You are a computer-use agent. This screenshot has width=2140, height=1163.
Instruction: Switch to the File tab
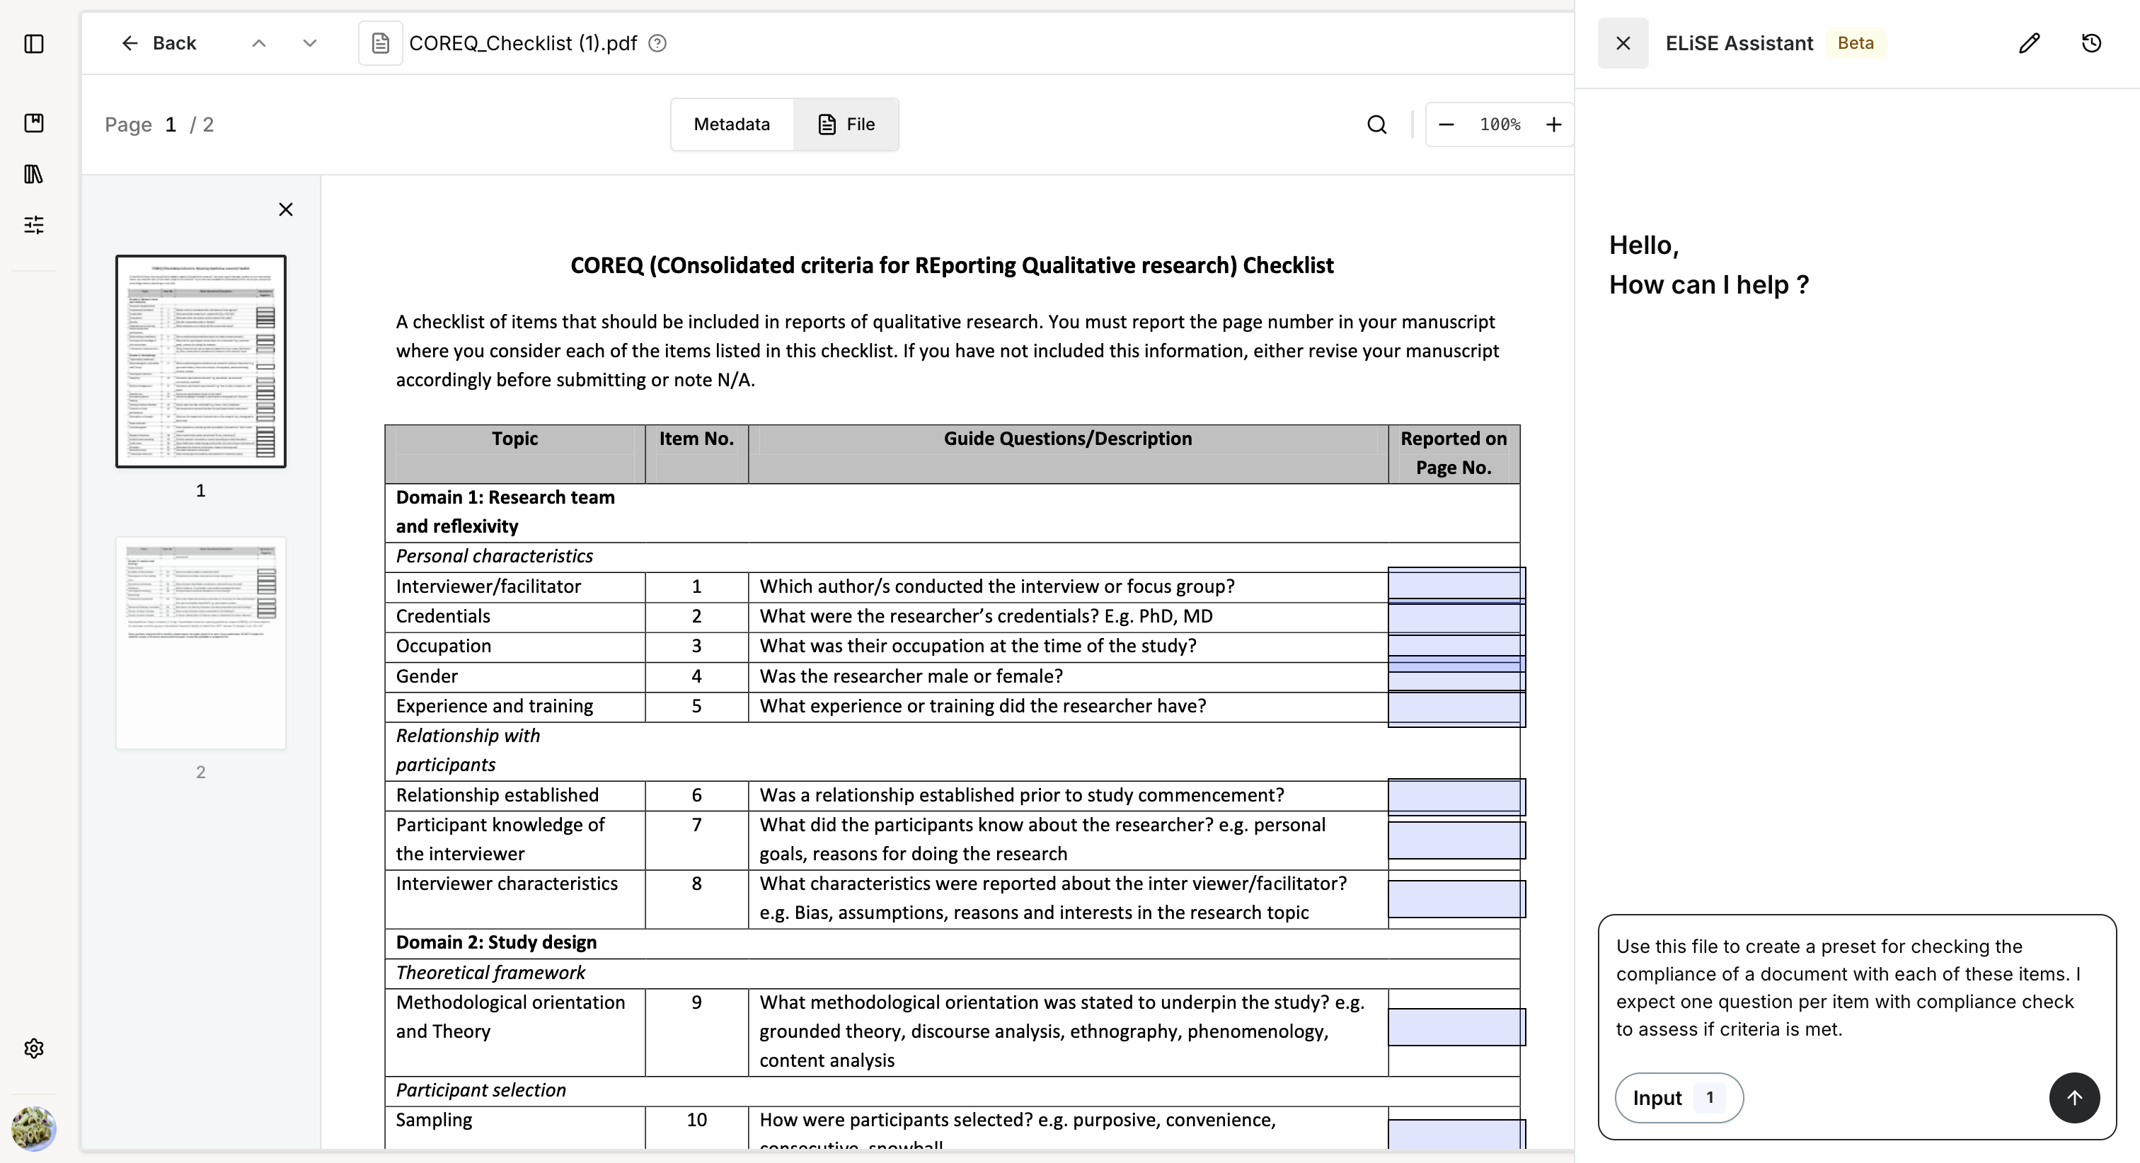pyautogui.click(x=846, y=125)
